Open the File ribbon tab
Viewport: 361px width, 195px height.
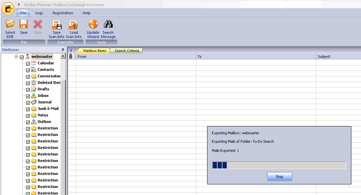(23, 13)
